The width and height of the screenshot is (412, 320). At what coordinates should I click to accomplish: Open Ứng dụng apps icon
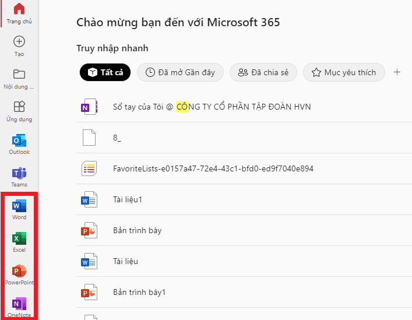point(19,107)
